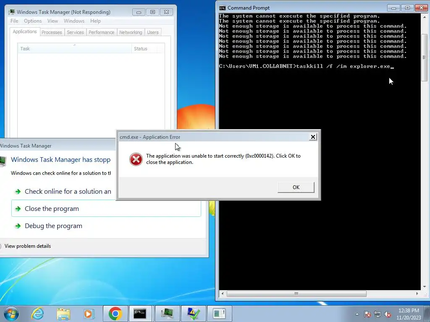
Task: Switch to Google Chrome on the taskbar
Action: pyautogui.click(x=115, y=314)
